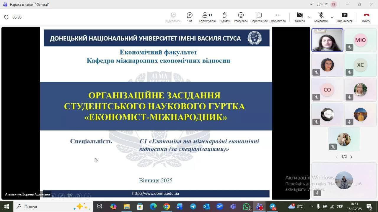The height and width of the screenshot is (212, 378).
Task: Open the Chat panel
Action: (x=190, y=17)
